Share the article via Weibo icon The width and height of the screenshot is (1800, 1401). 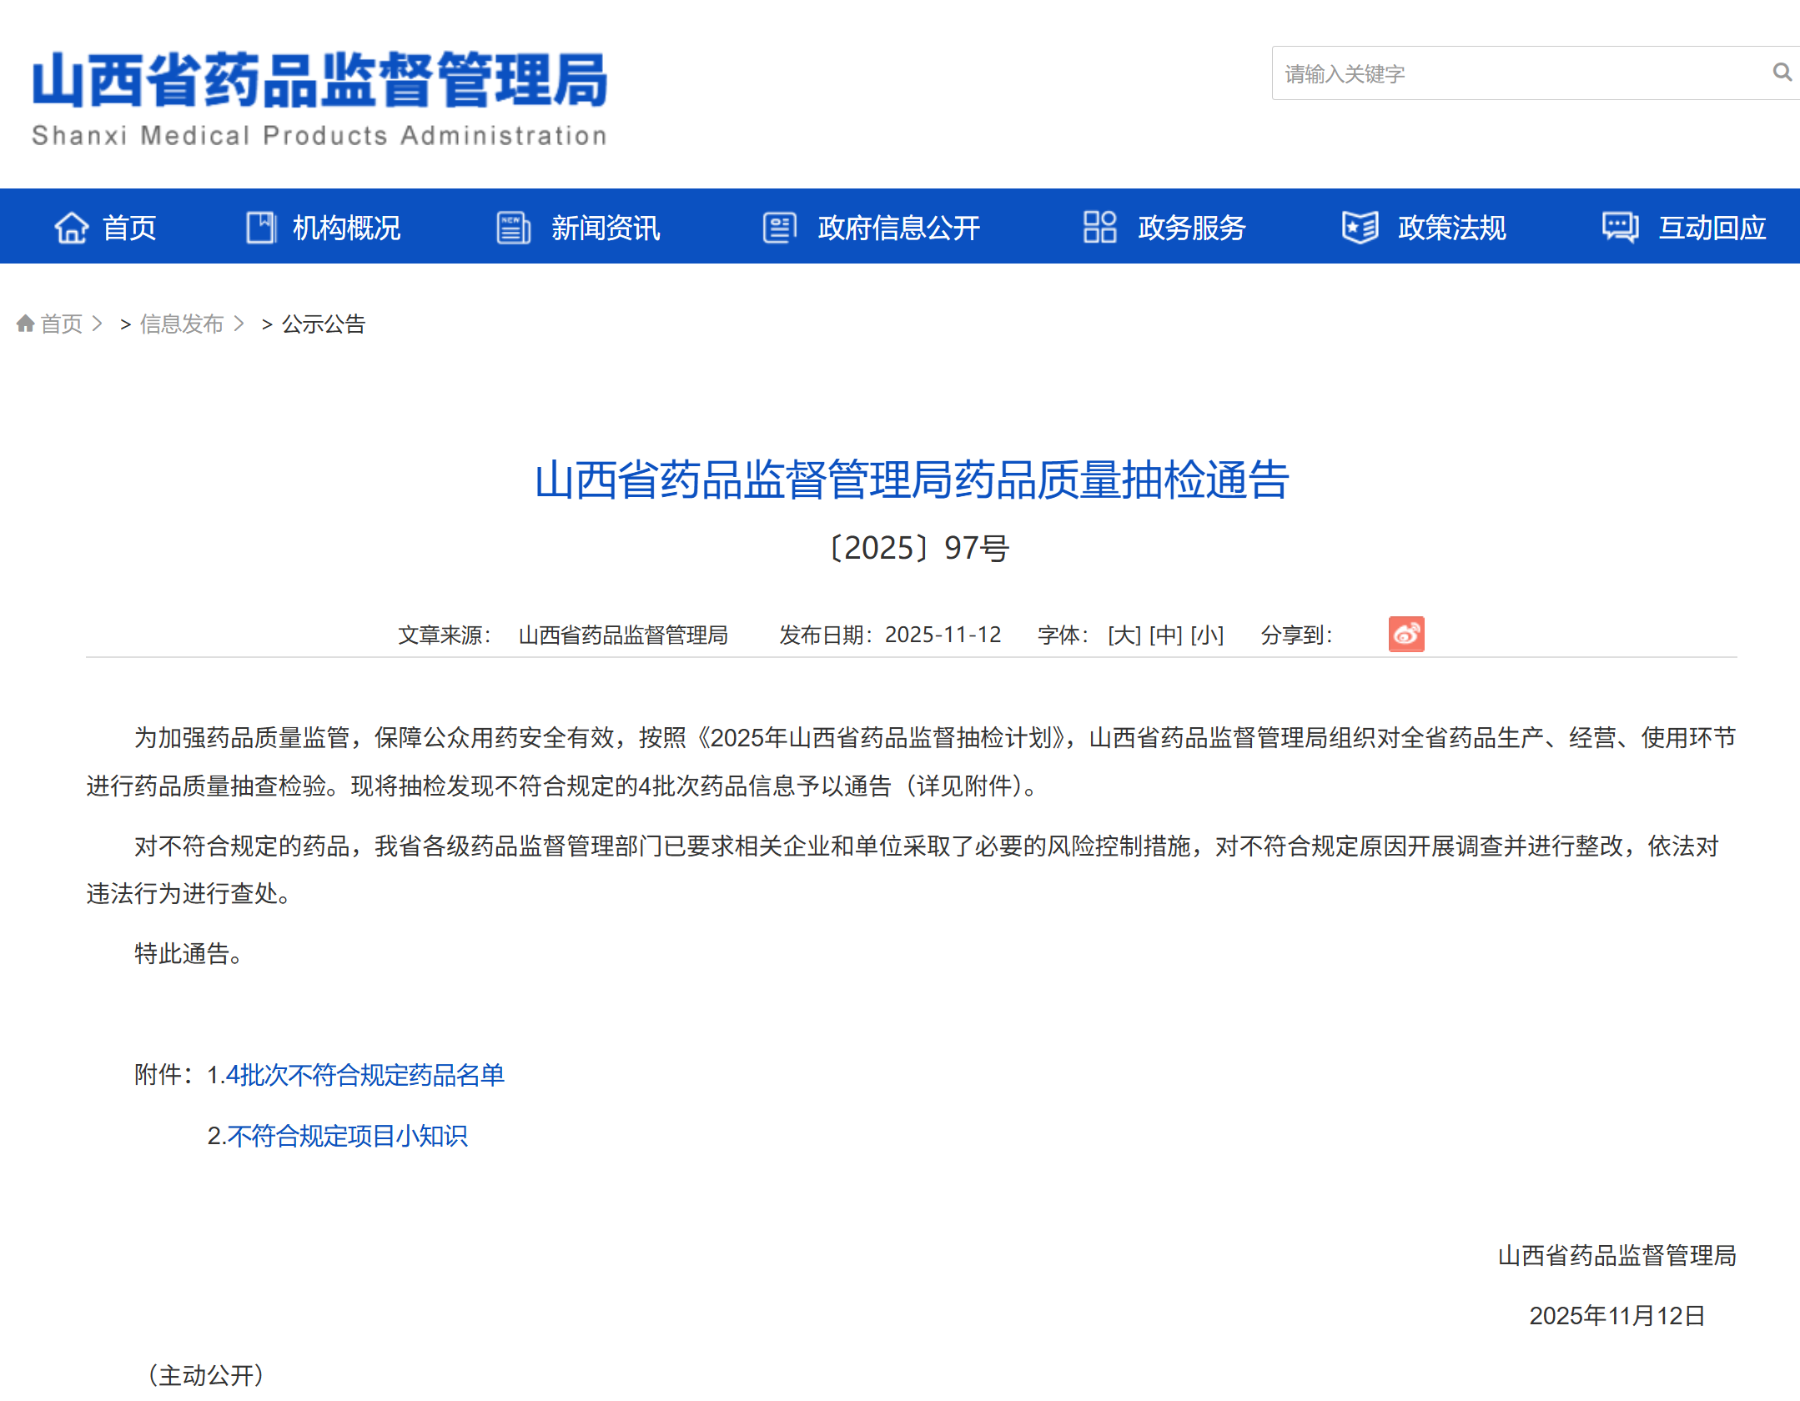coord(1405,635)
